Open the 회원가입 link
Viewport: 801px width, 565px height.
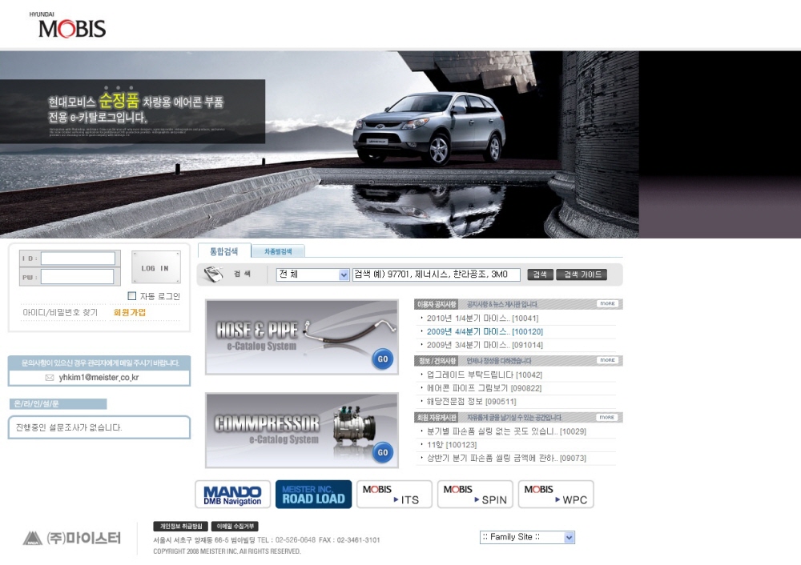[x=130, y=313]
